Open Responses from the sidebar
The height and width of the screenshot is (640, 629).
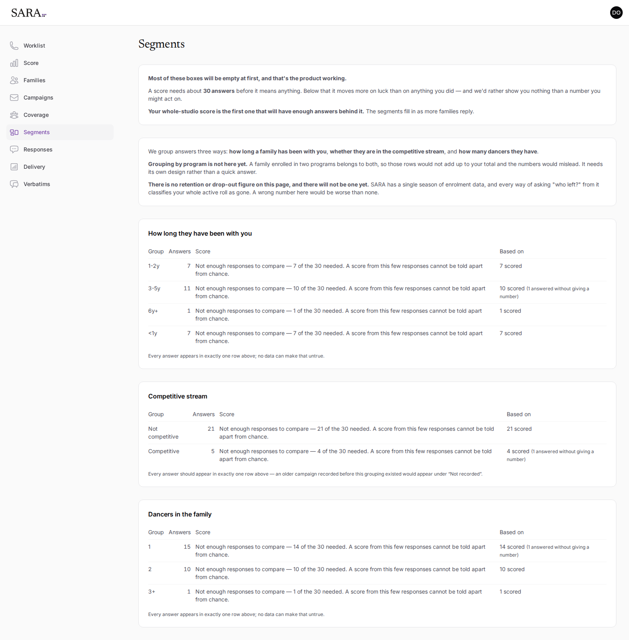(60, 149)
